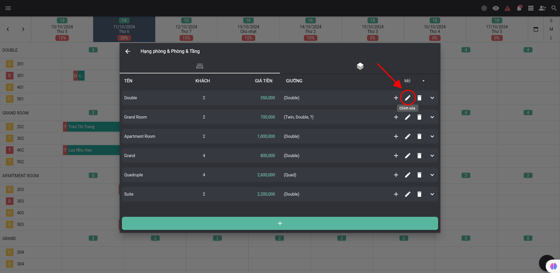The height and width of the screenshot is (273, 560).
Task: Open the notification bell
Action: 519,8
